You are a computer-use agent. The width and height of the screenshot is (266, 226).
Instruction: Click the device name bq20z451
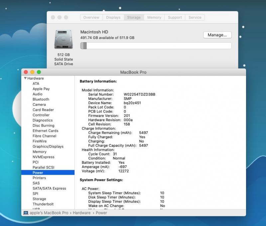(132, 103)
